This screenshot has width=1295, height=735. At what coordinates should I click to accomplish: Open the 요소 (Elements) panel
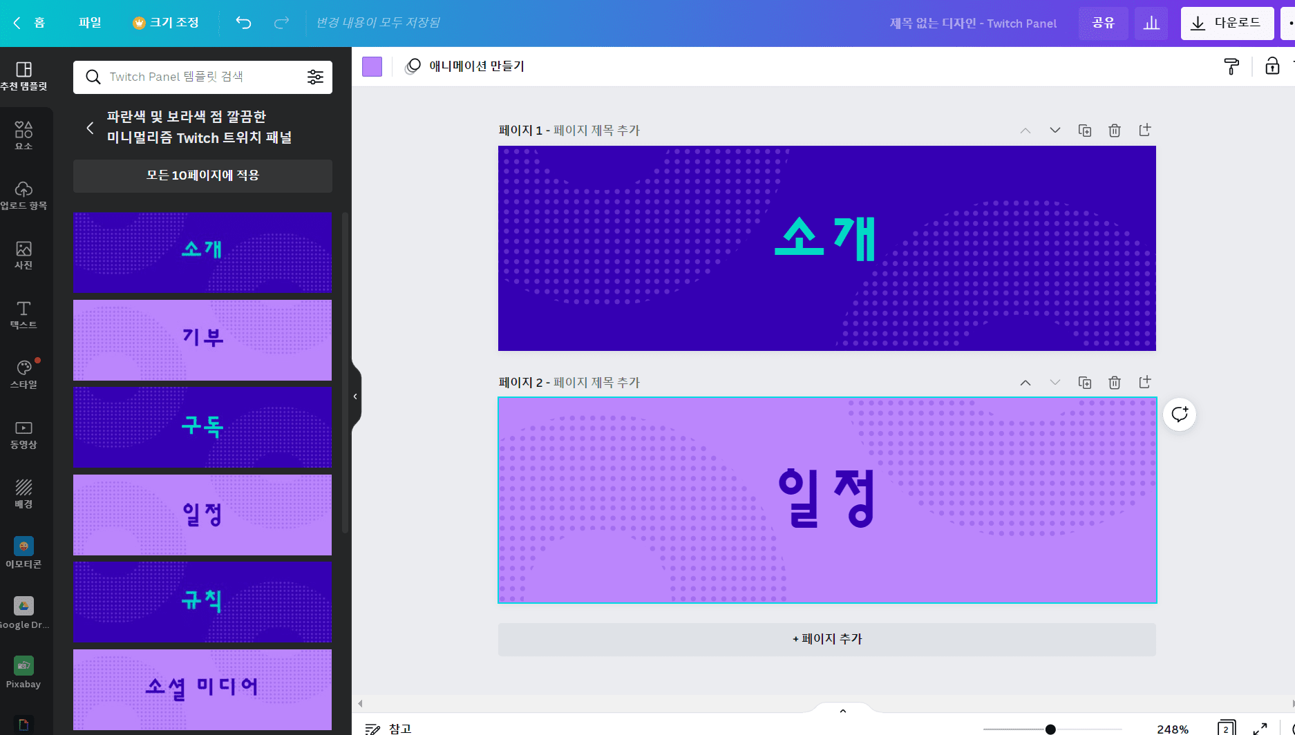23,134
